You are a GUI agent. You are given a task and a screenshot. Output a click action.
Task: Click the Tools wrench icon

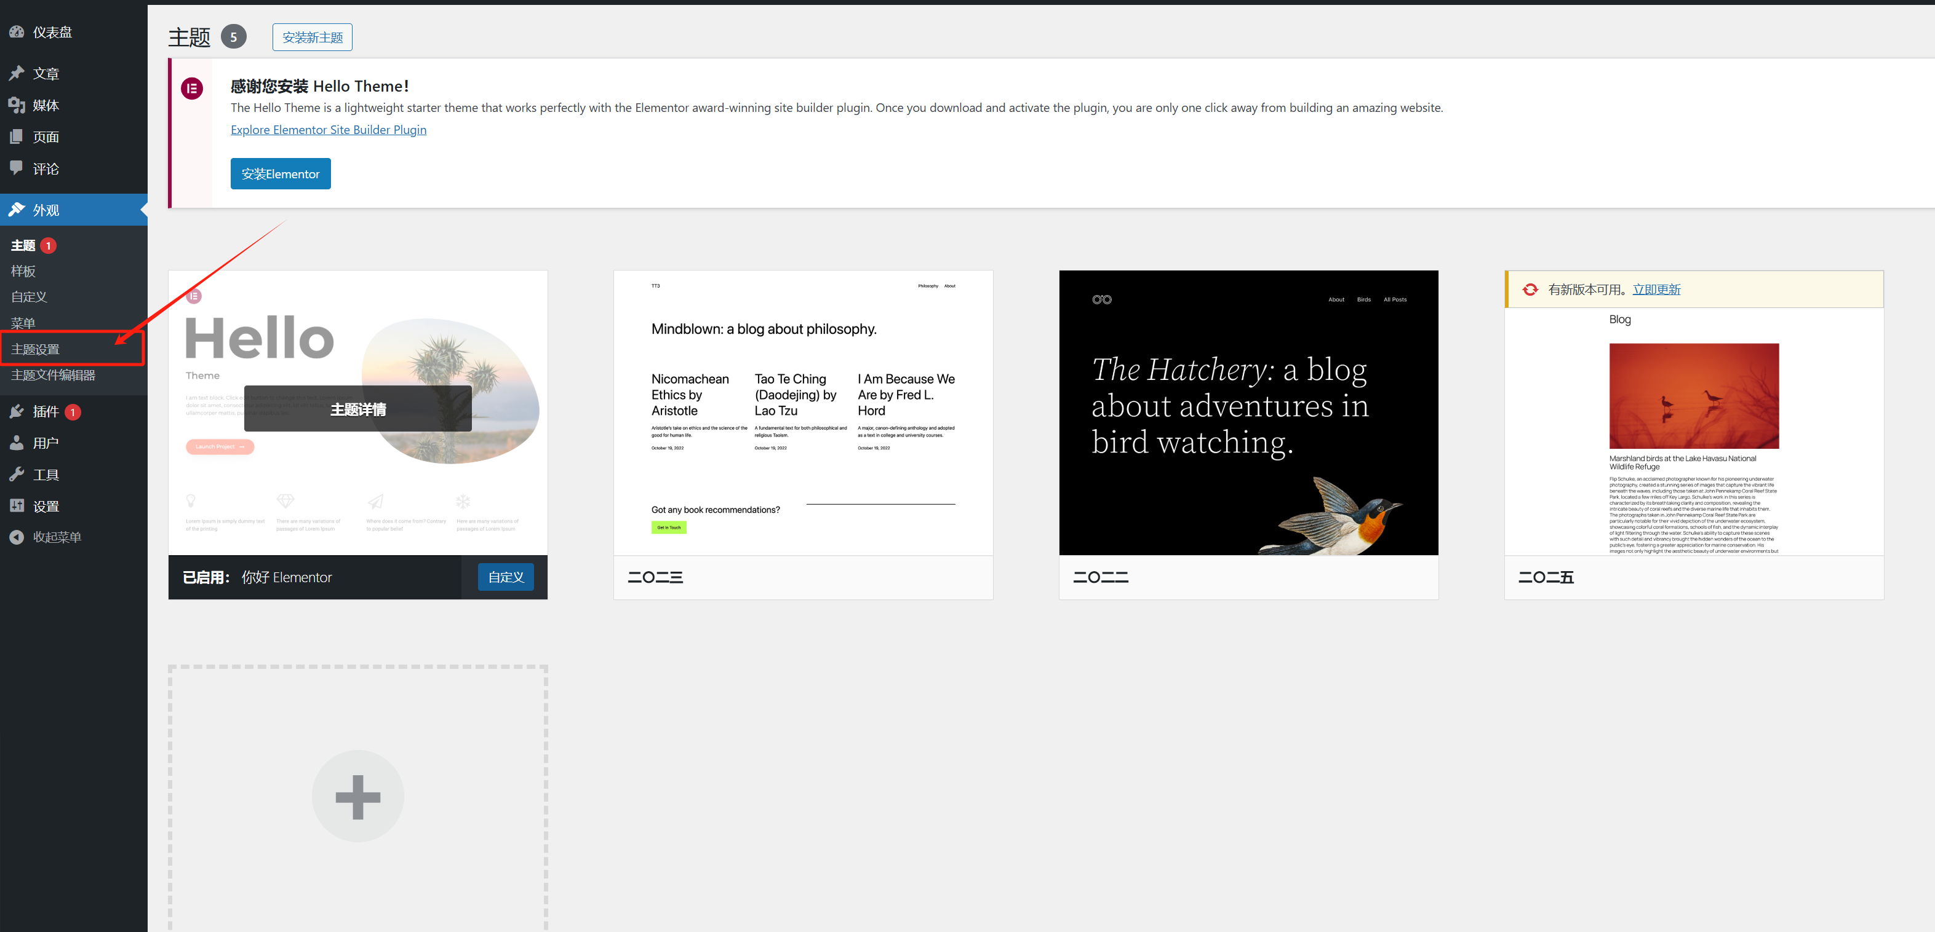(x=17, y=474)
